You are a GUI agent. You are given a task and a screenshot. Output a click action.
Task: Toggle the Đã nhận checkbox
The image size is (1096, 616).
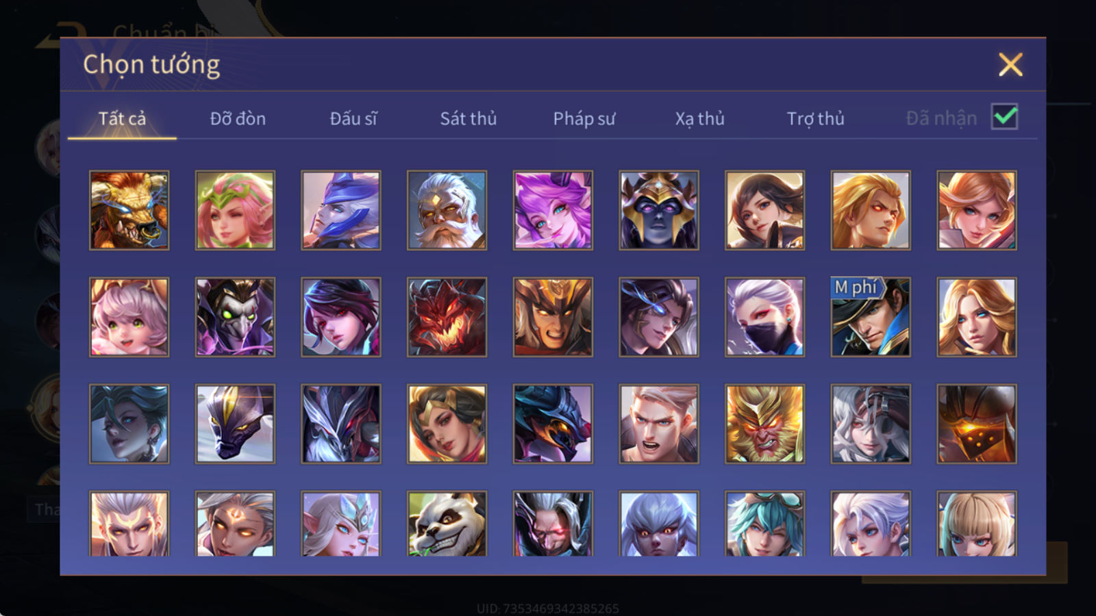click(x=1005, y=117)
